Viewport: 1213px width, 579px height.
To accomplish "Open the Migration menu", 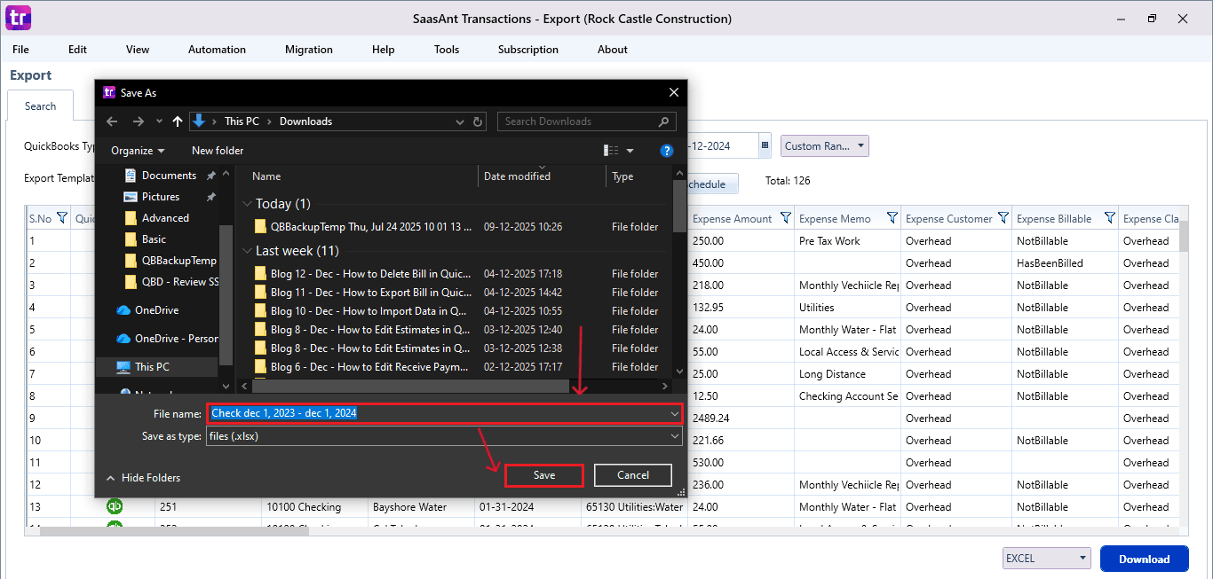I will [x=309, y=50].
